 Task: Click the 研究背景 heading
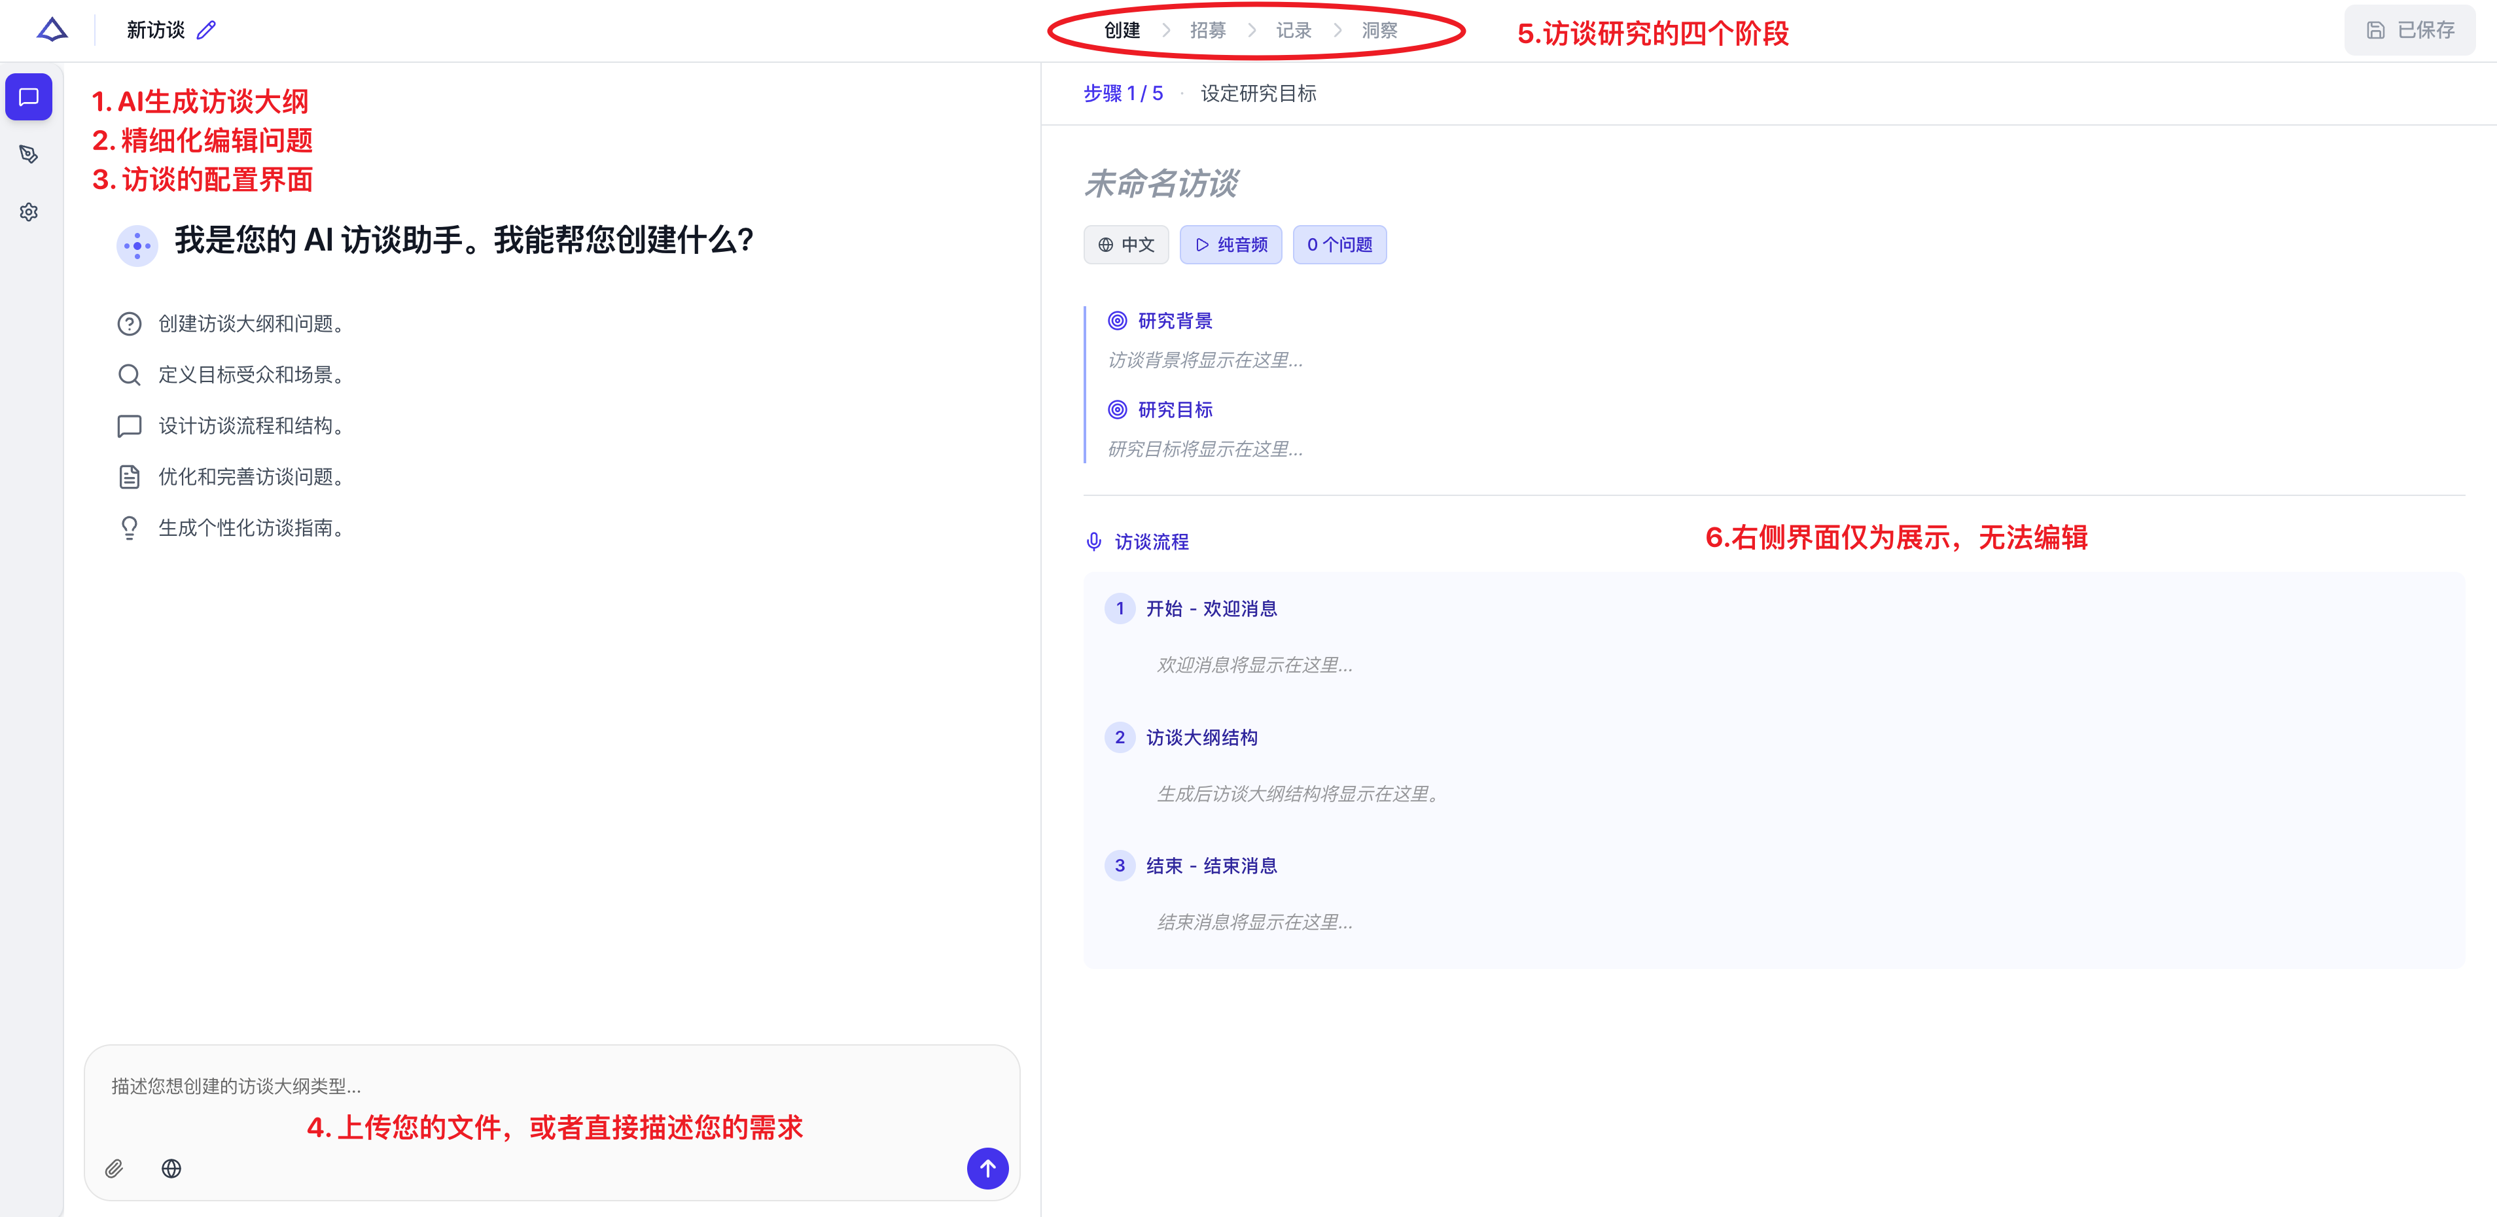click(1175, 321)
